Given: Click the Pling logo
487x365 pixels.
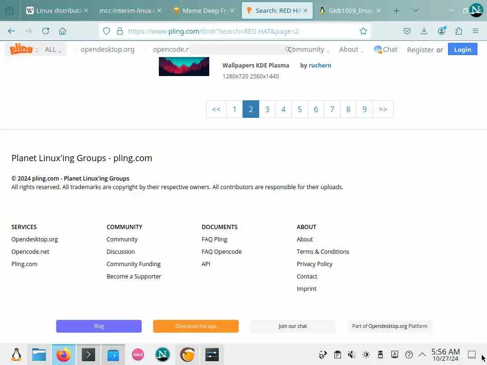Looking at the screenshot, I should click(21, 49).
